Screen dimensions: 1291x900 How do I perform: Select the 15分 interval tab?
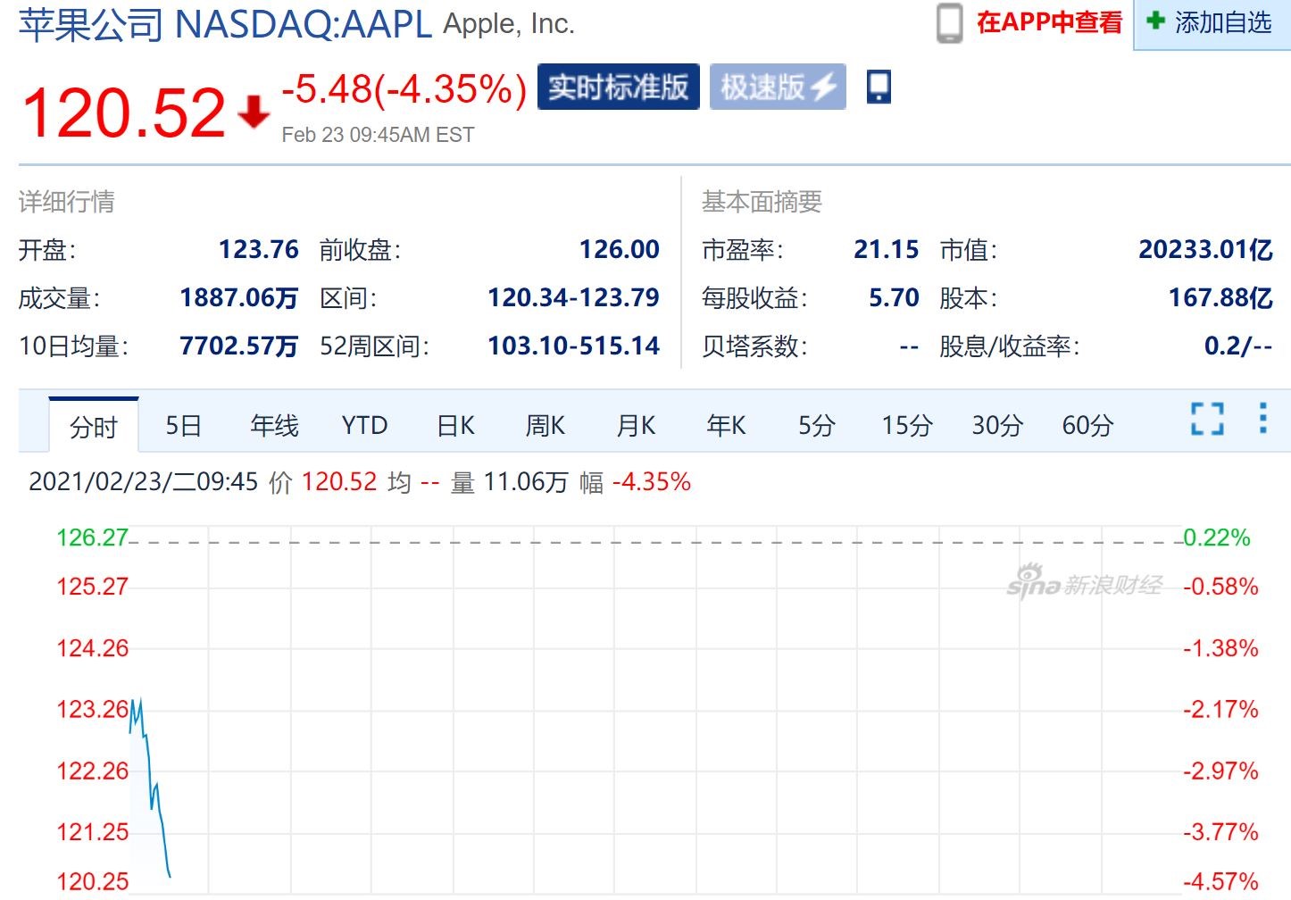point(907,425)
